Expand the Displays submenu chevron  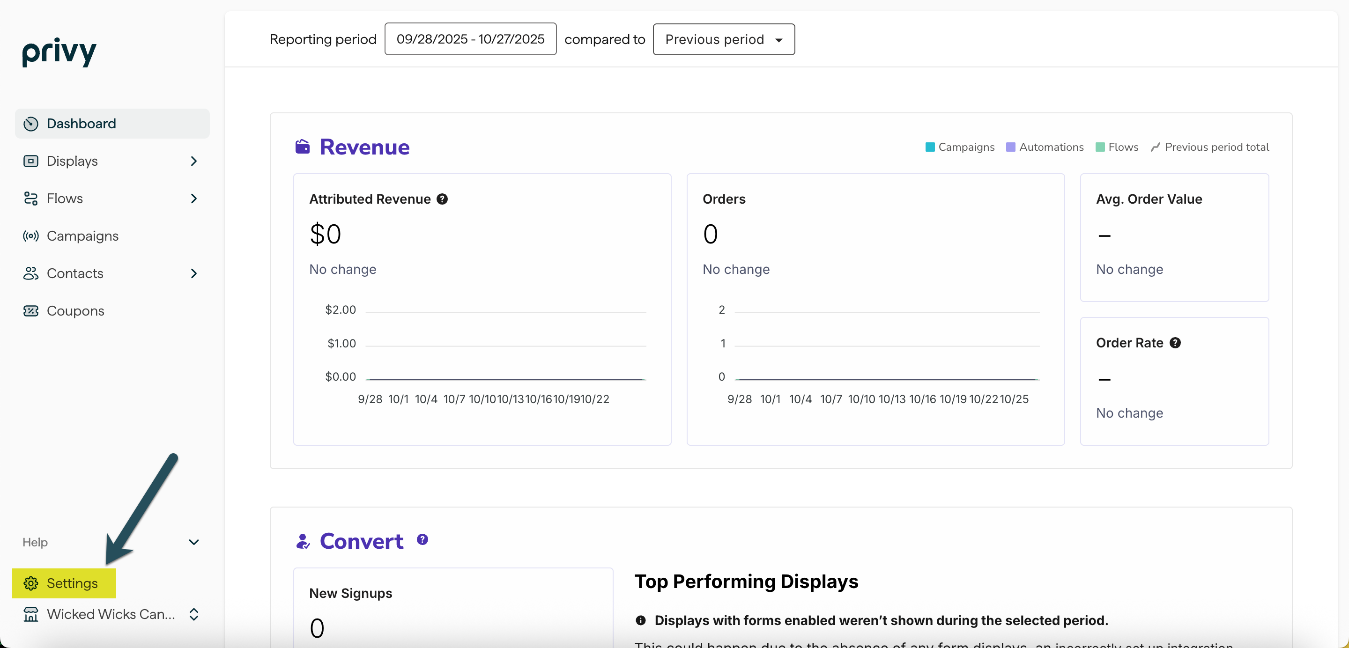click(193, 161)
